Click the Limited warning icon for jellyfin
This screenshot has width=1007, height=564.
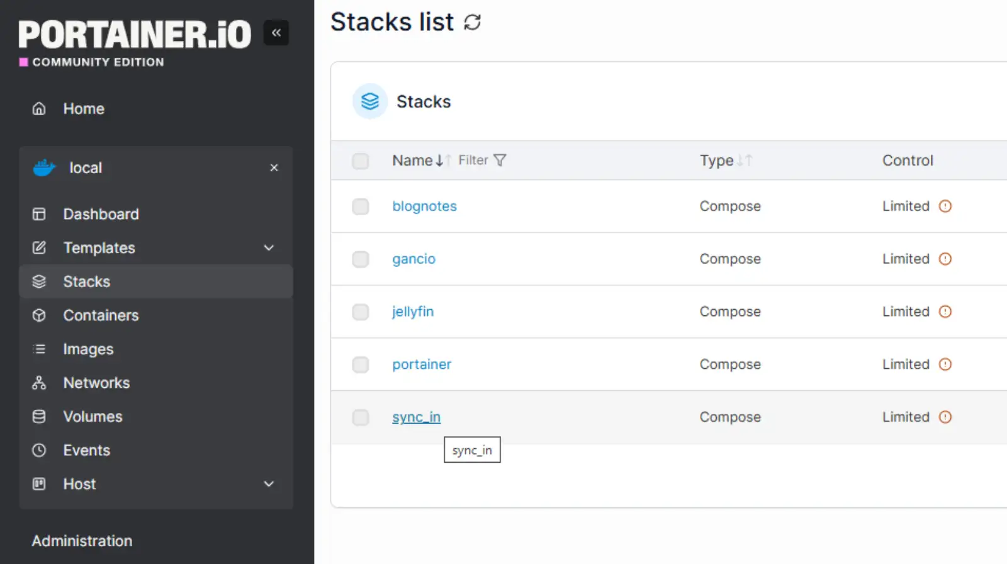point(945,312)
